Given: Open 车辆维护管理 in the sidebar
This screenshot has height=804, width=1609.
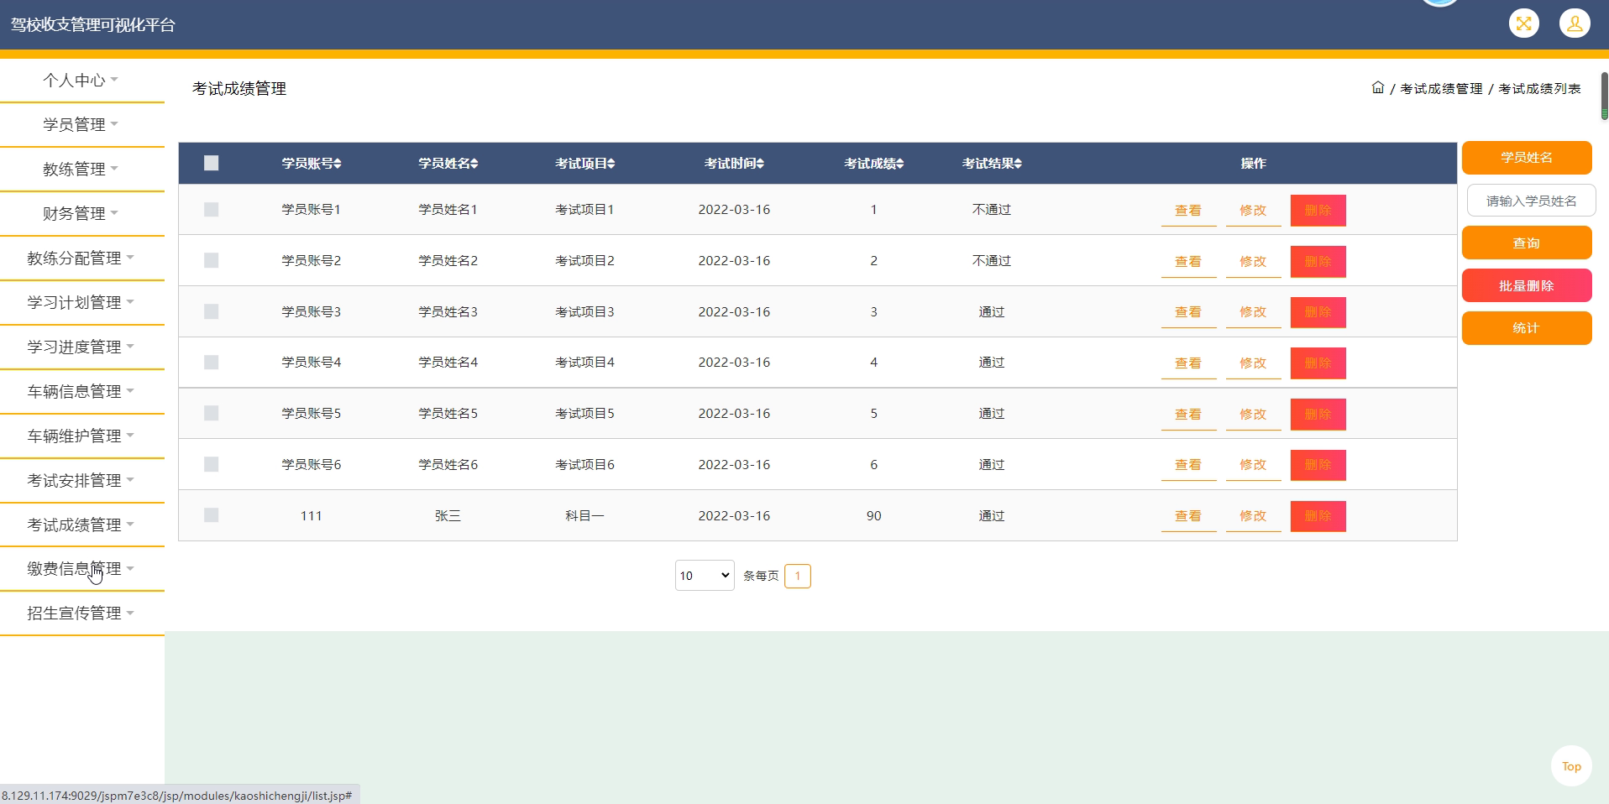Looking at the screenshot, I should pos(81,436).
